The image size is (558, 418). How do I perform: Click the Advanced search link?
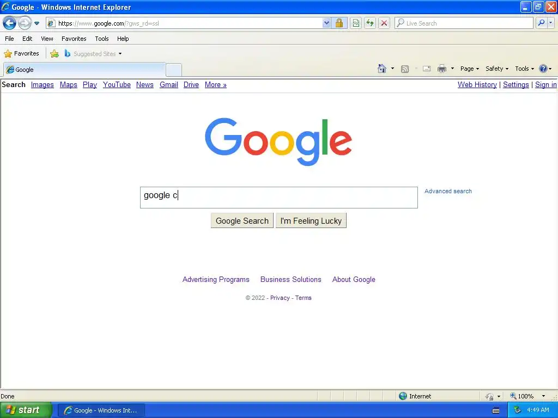[448, 191]
